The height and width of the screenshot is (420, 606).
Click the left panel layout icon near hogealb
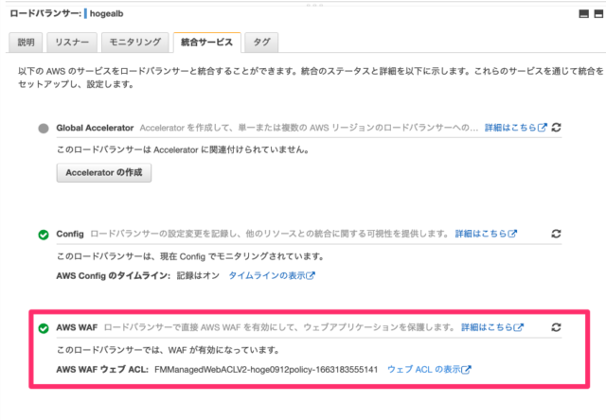584,14
